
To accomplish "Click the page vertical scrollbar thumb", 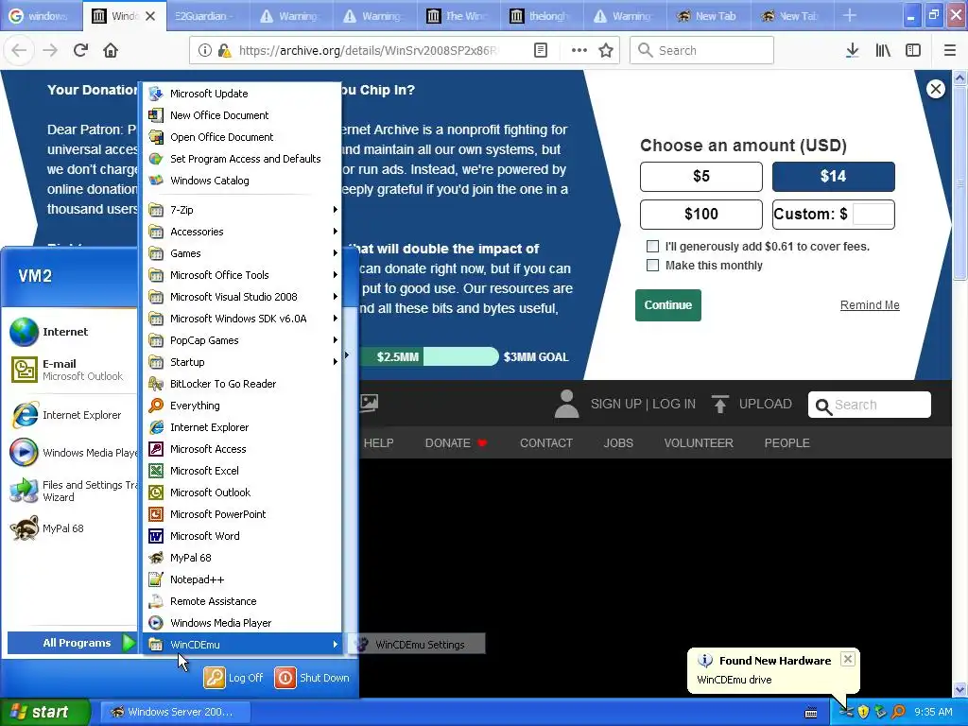I will (959, 182).
